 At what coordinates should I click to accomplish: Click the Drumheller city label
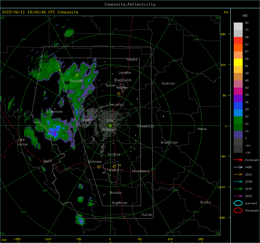[x=169, y=142]
